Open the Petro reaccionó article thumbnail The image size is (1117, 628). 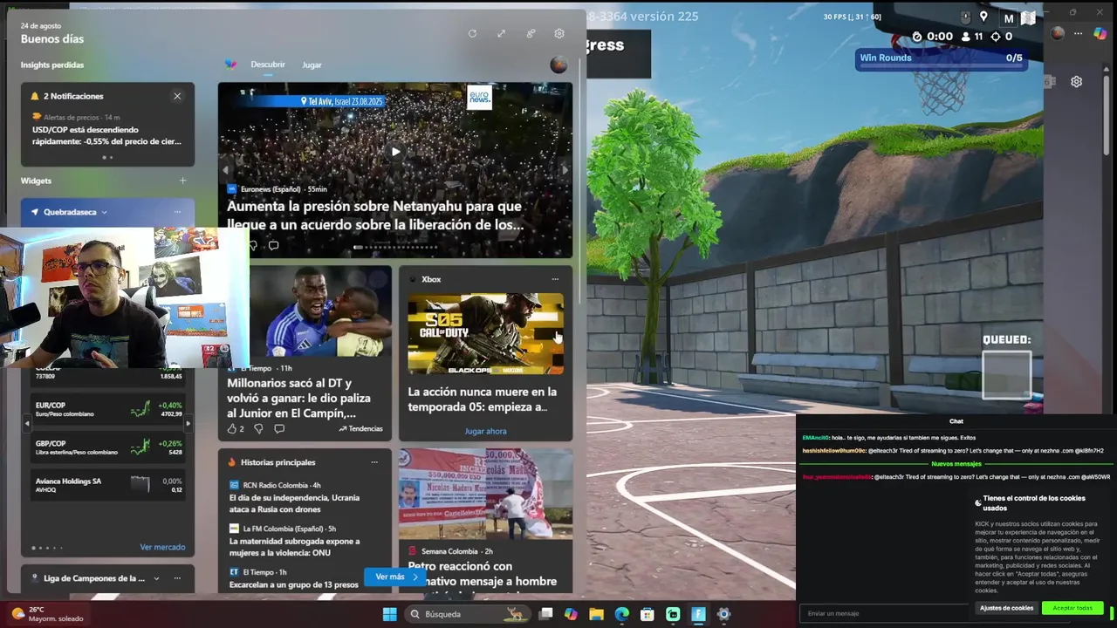tap(485, 495)
